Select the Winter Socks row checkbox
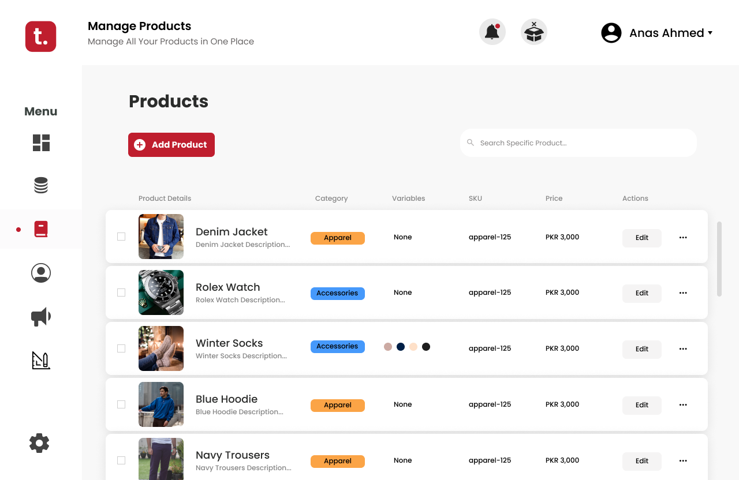This screenshot has width=739, height=480. (121, 348)
